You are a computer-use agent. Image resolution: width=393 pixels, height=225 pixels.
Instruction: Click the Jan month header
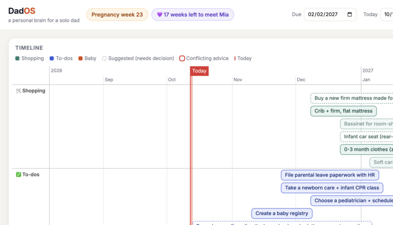pyautogui.click(x=366, y=80)
